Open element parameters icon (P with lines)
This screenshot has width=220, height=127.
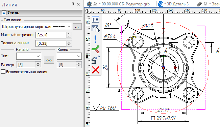pyautogui.click(x=96, y=19)
